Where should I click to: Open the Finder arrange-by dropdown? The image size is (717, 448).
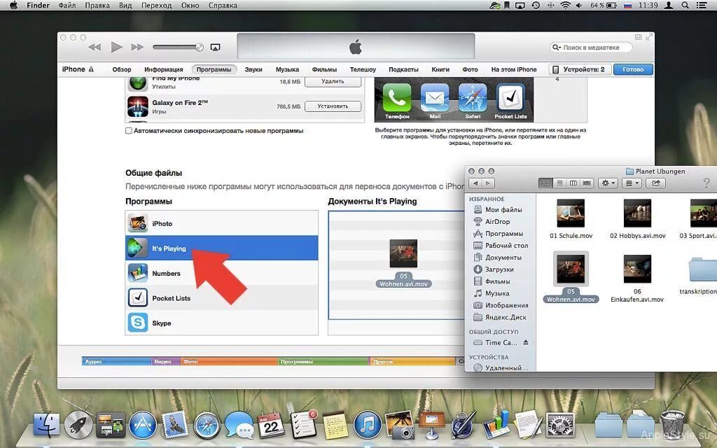[632, 183]
